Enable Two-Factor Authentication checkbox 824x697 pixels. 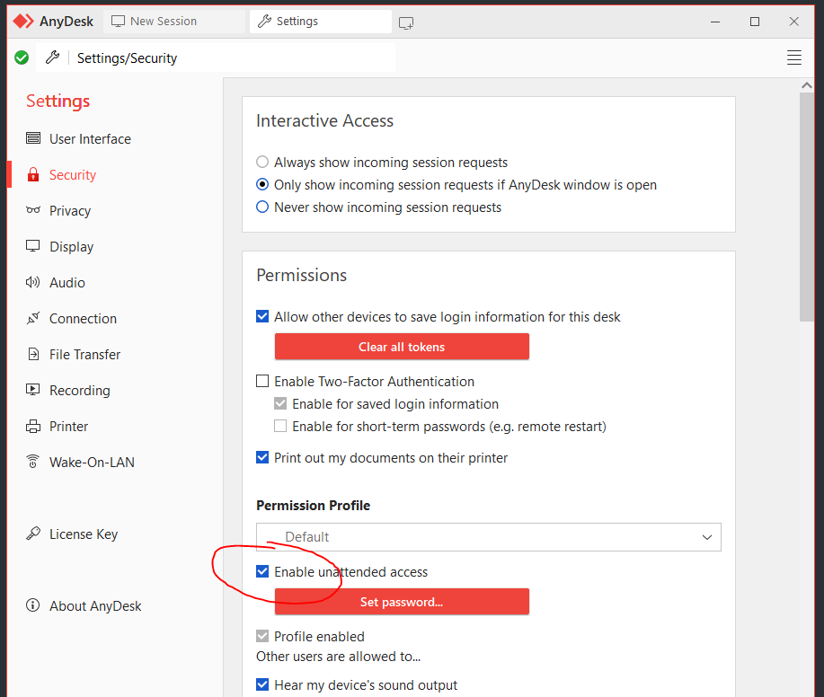(262, 382)
